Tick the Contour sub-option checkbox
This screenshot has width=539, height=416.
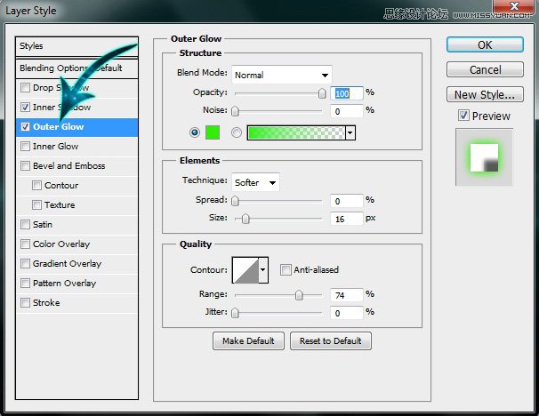coord(36,186)
